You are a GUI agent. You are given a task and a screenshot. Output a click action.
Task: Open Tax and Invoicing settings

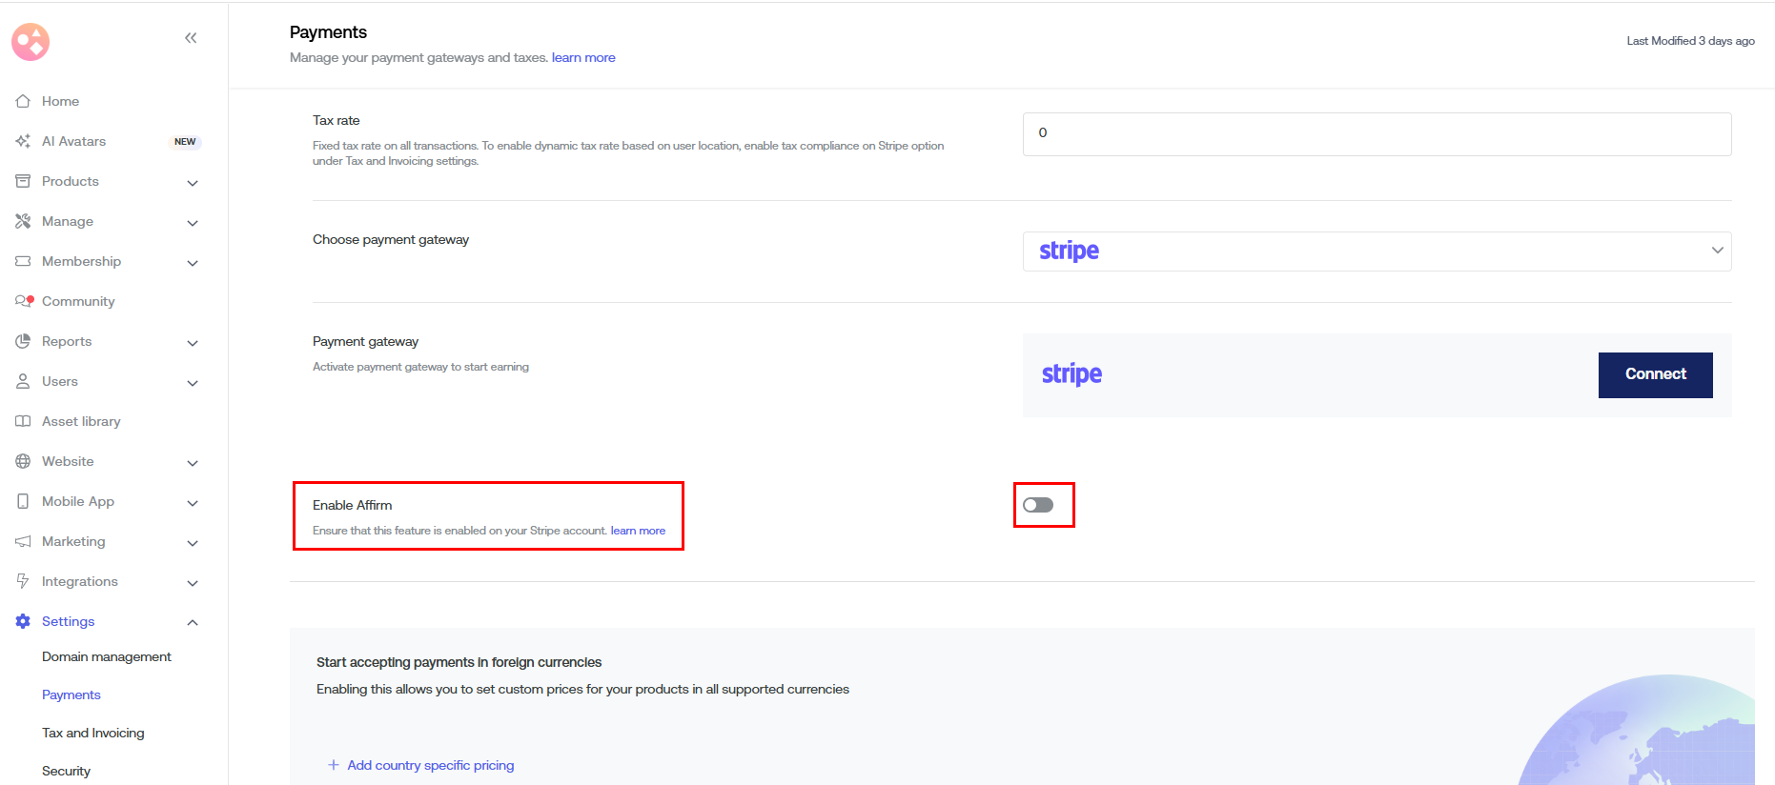pyautogui.click(x=93, y=733)
